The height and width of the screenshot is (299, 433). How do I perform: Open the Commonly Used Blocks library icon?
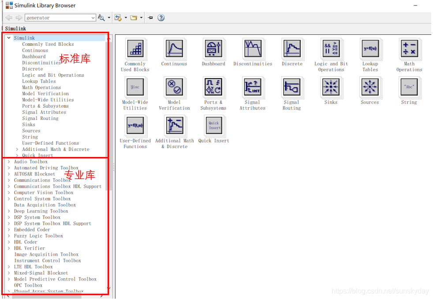point(135,49)
